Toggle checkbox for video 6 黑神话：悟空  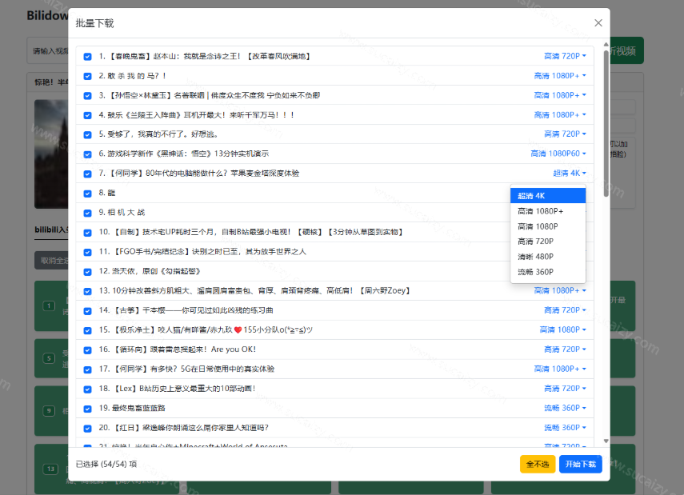click(x=88, y=154)
